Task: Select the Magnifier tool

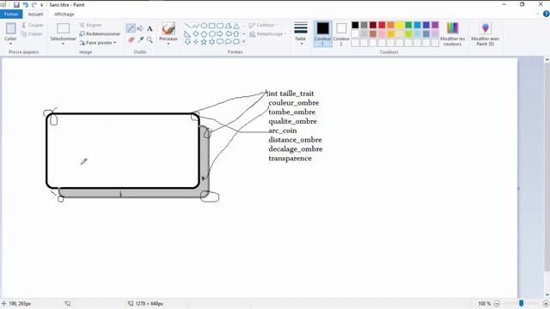Action: pos(150,39)
